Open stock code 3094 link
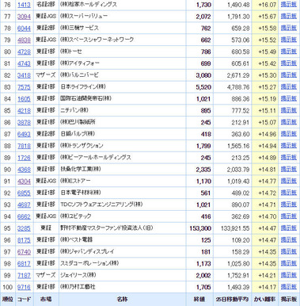Image resolution: width=300 pixels, height=306 pixels. [24, 17]
